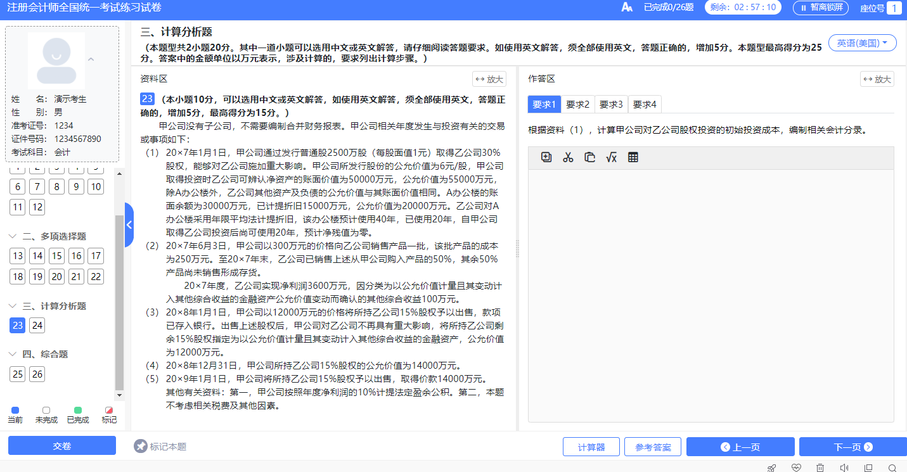Click the insert formula square-root icon

[611, 158]
